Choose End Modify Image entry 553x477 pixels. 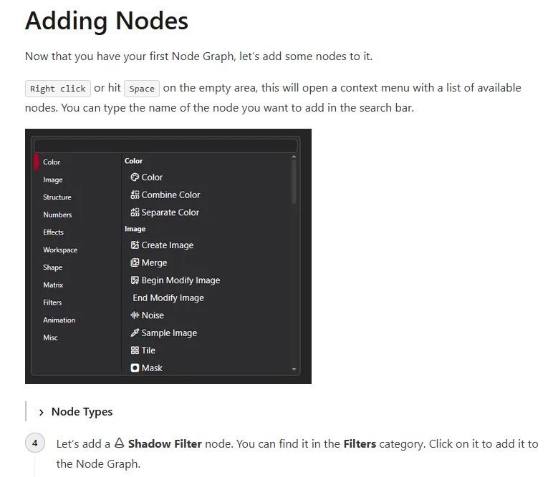click(x=168, y=297)
